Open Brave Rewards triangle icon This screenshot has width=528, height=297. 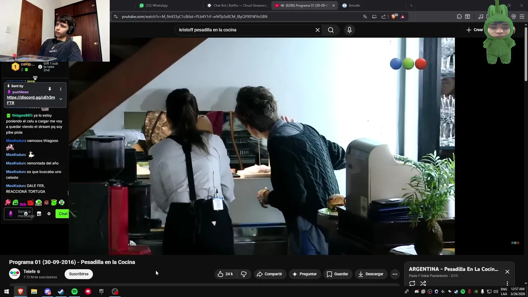point(403,16)
